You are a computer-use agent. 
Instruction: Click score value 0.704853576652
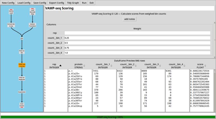(x=200, y=98)
